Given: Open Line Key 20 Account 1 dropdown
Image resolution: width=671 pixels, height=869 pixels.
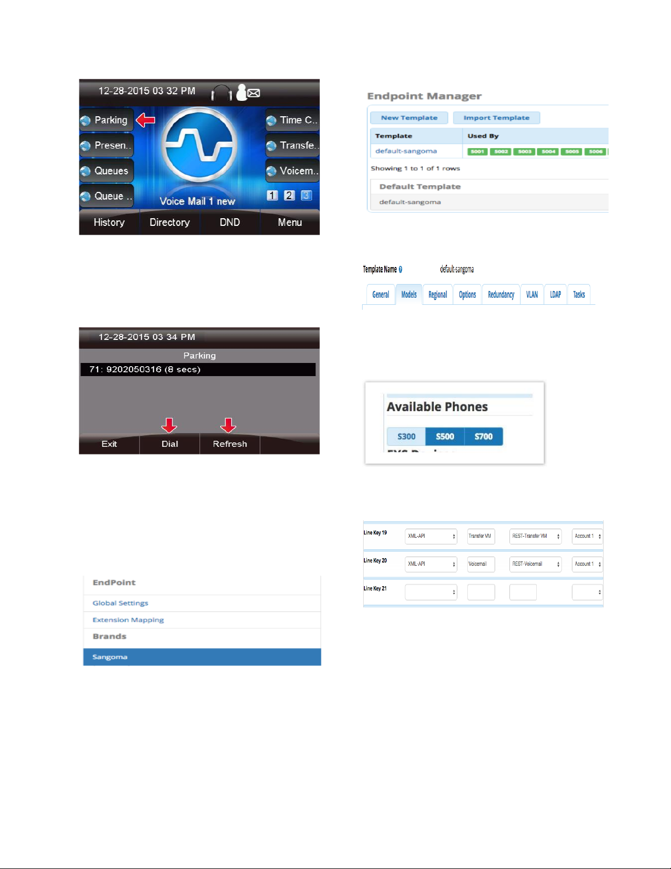Looking at the screenshot, I should 587,564.
